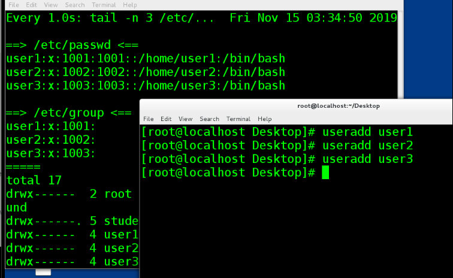
Task: Open Search menu in background terminal window
Action: click(74, 5)
